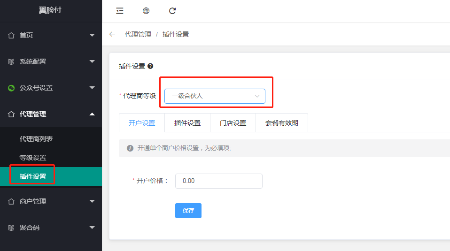This screenshot has height=251, width=450.
Task: Click the 插件设置 breadcrumb item
Action: coord(176,34)
